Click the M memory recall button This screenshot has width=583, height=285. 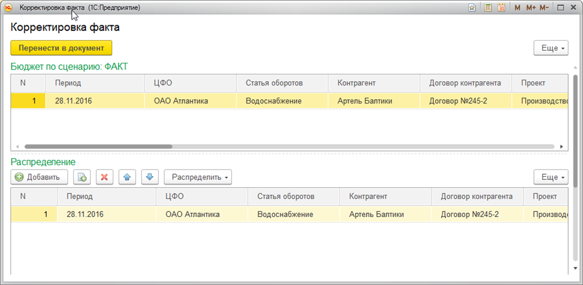tap(517, 8)
